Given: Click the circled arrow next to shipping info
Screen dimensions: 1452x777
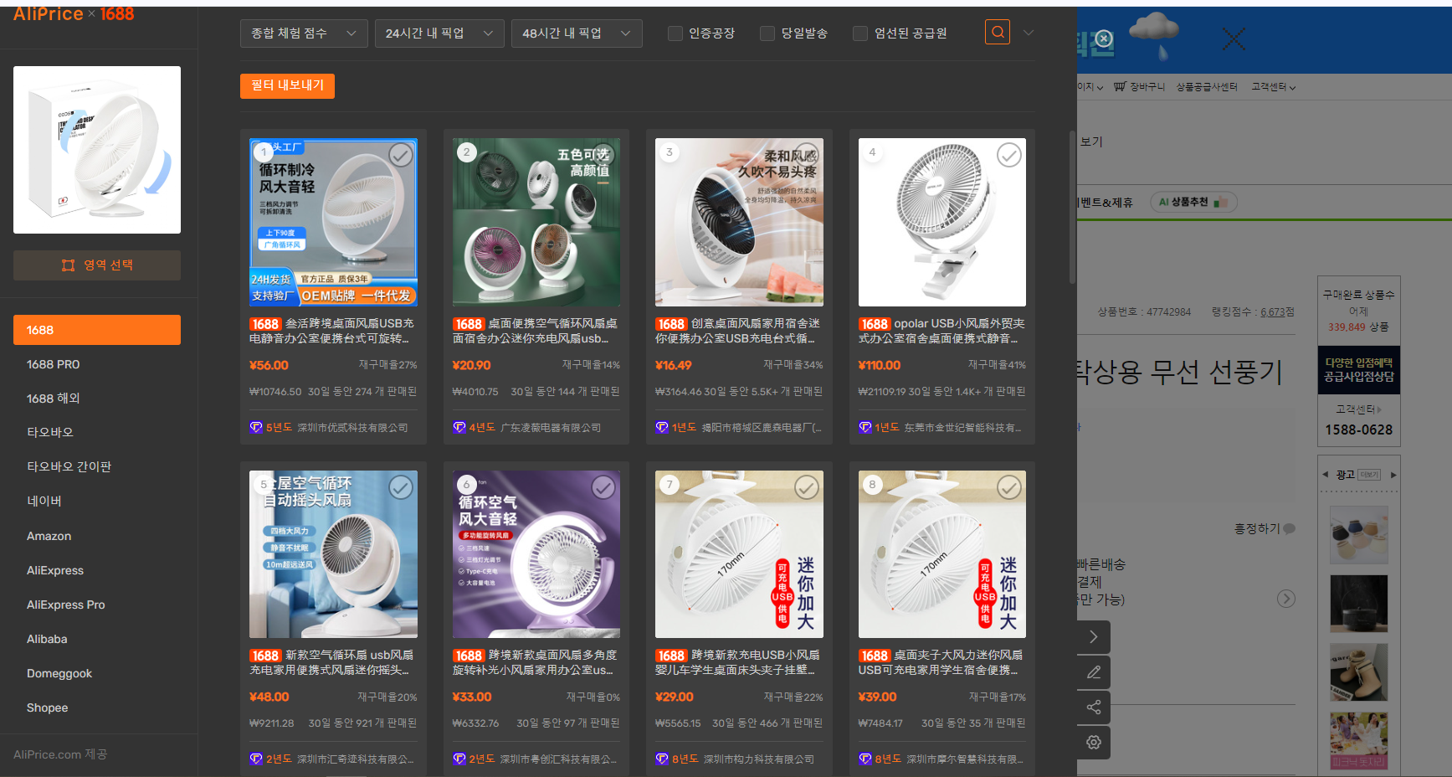Looking at the screenshot, I should pos(1286,599).
